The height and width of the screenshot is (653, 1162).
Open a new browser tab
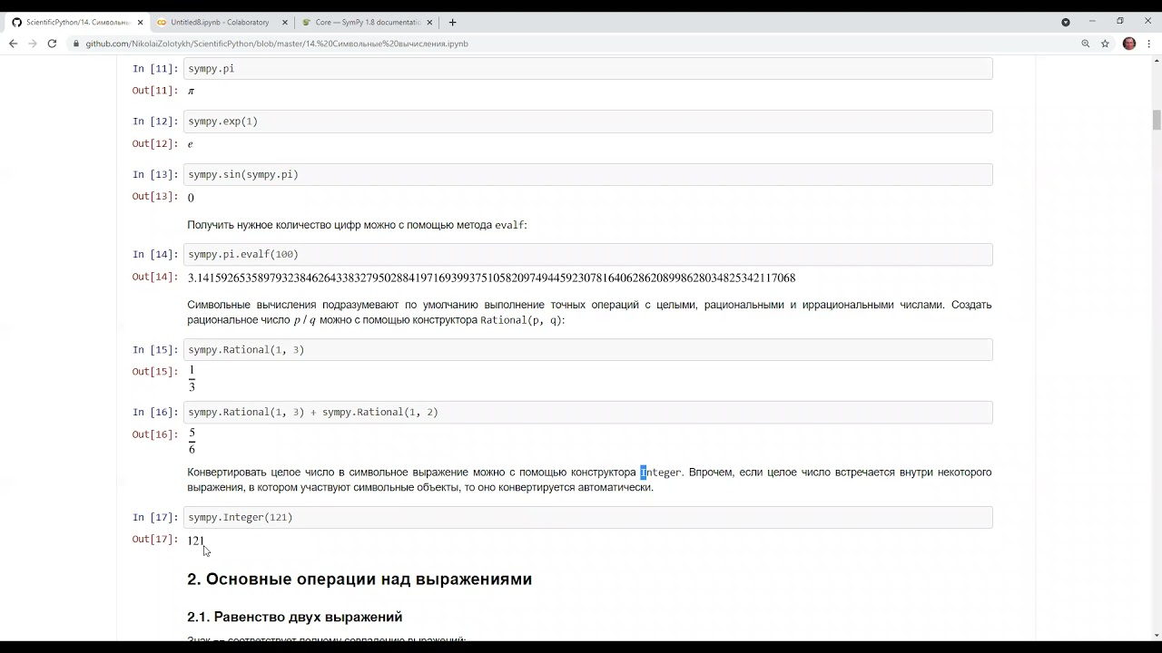[x=452, y=22]
